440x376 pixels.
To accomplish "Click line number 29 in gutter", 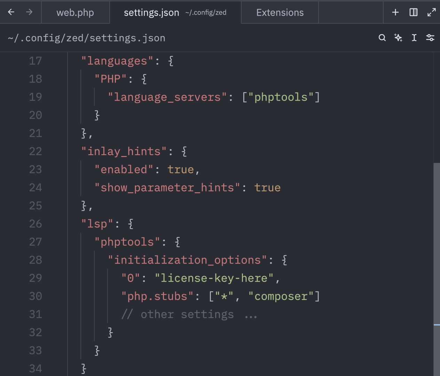I will point(35,278).
